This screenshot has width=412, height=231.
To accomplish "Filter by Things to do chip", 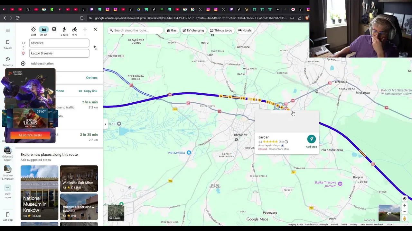I will click(x=221, y=30).
